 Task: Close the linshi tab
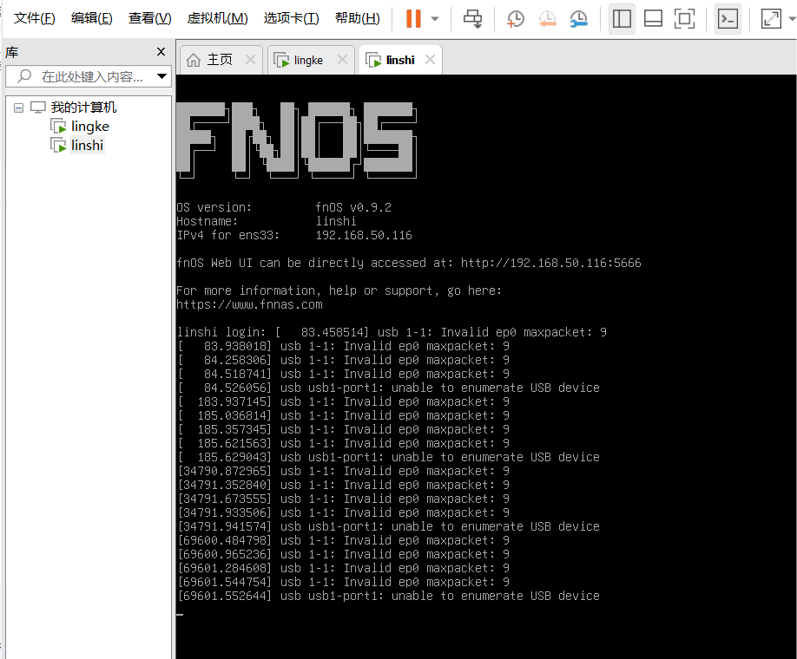pyautogui.click(x=430, y=60)
